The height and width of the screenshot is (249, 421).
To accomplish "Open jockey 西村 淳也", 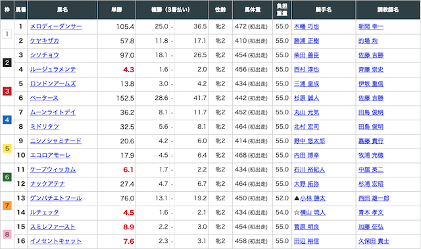I will tap(307, 70).
